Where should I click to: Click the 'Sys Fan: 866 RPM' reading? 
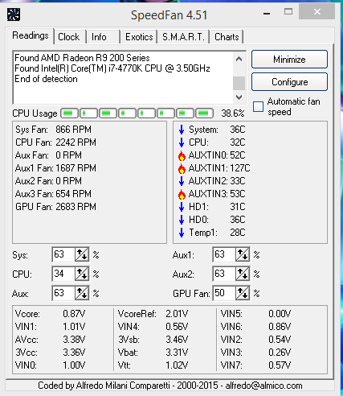[x=53, y=130]
